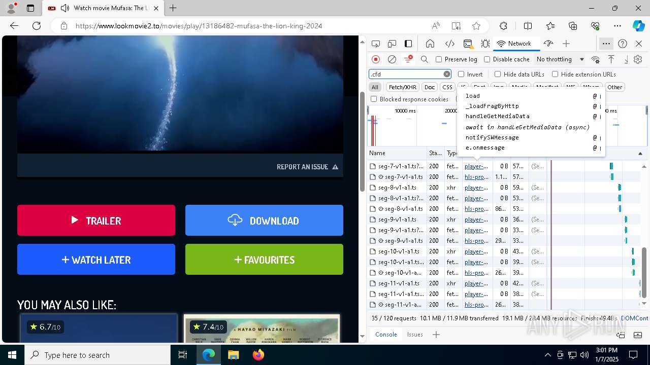This screenshot has height=365, width=650.
Task: Open Edge split screen icon
Action: point(528,26)
